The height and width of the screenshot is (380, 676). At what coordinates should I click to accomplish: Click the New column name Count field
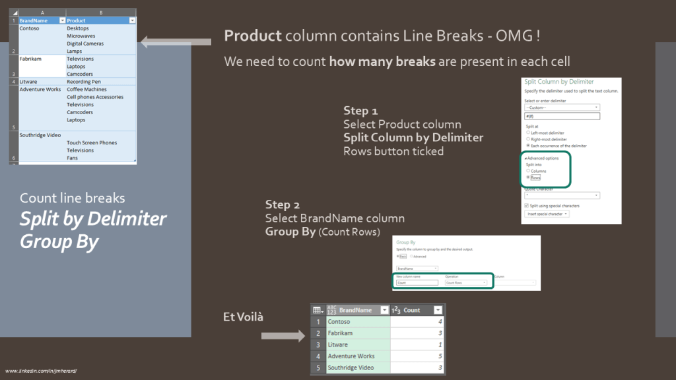[x=417, y=282]
